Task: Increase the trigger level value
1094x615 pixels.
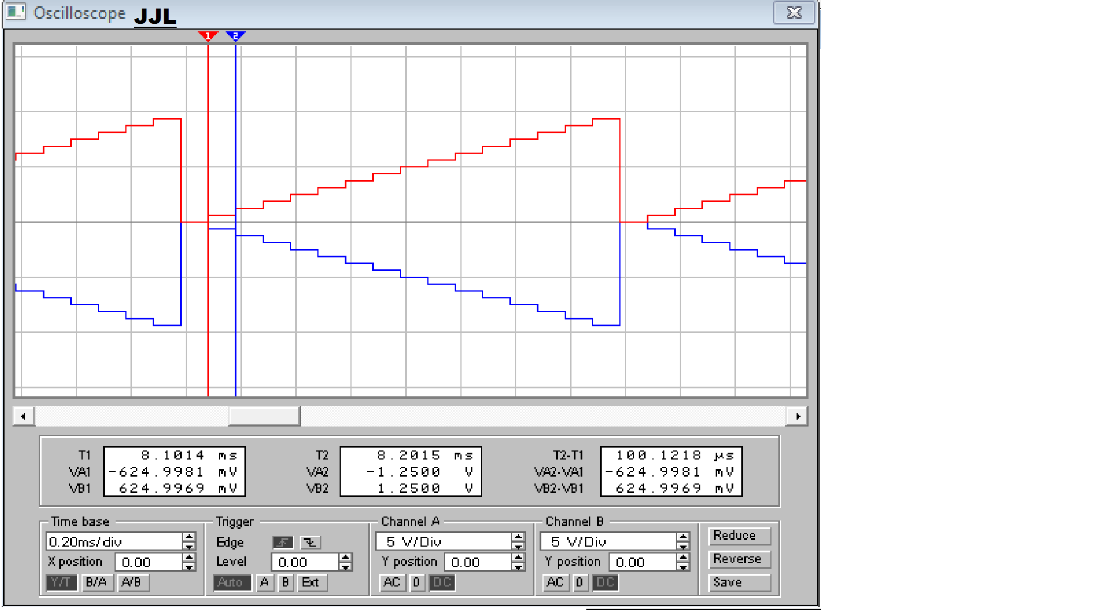Action: click(x=345, y=557)
